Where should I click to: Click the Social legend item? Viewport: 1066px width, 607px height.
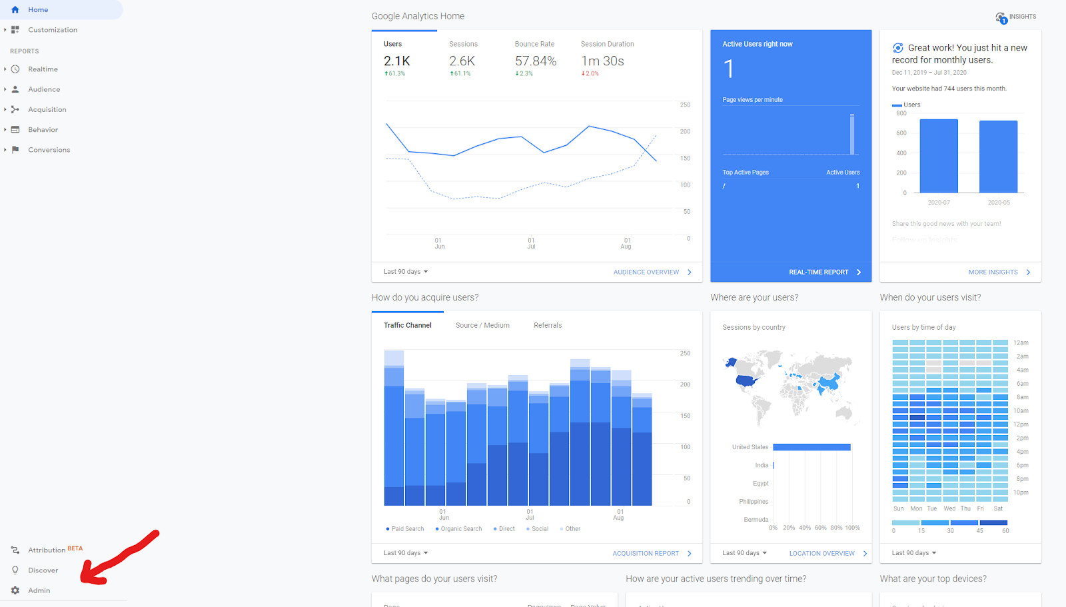(538, 529)
